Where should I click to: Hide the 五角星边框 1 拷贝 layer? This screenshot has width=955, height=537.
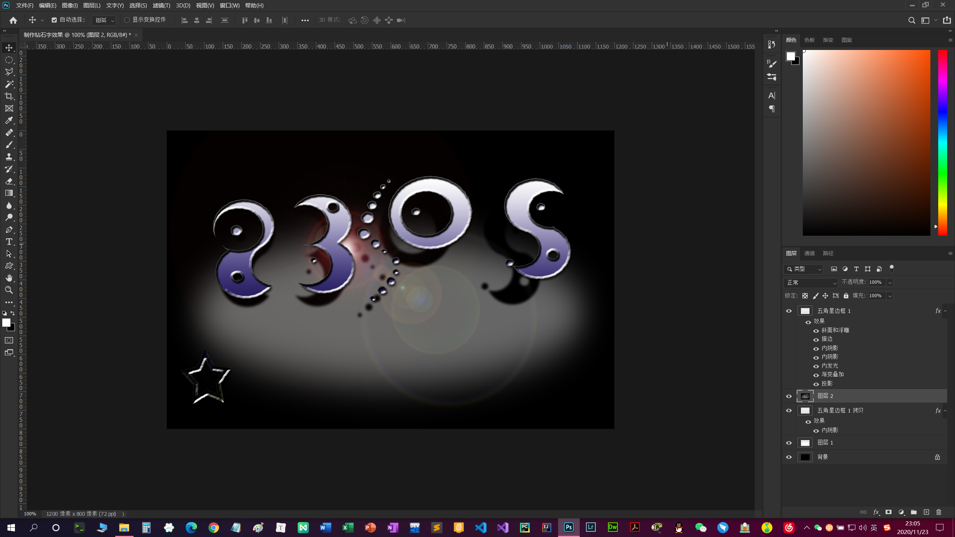(x=789, y=411)
